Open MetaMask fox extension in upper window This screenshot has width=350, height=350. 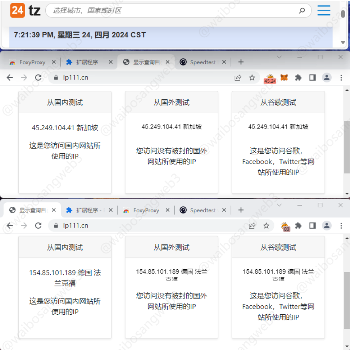click(284, 77)
